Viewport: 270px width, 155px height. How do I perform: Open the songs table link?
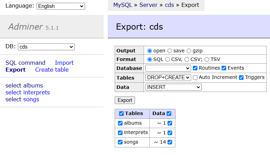click(31, 99)
